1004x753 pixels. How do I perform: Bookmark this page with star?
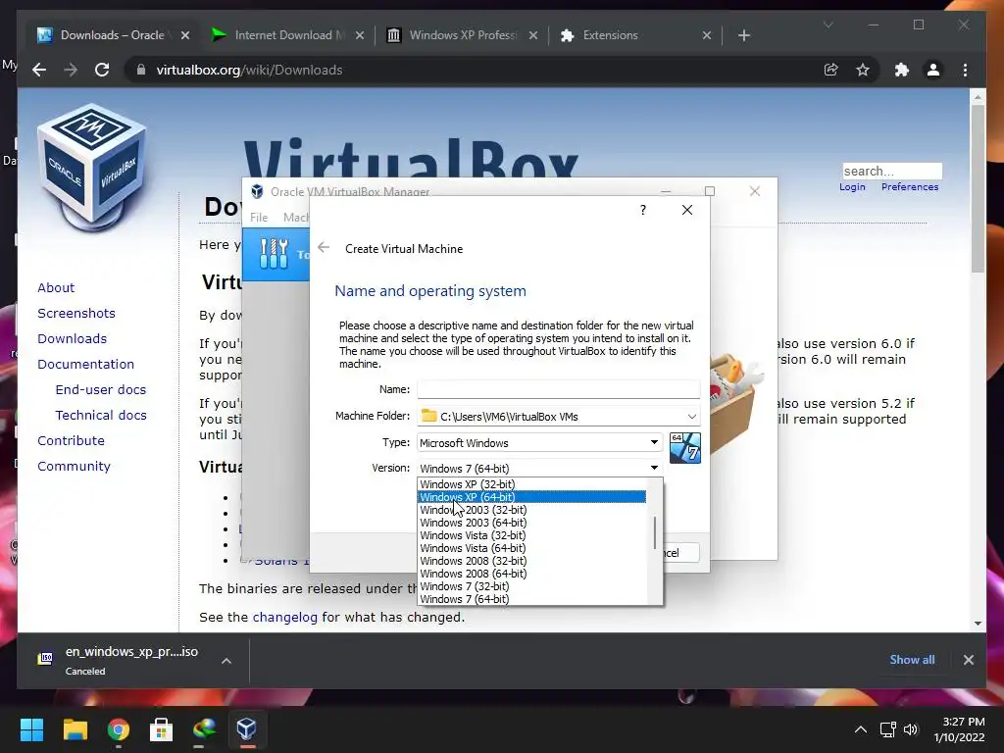[x=863, y=70]
